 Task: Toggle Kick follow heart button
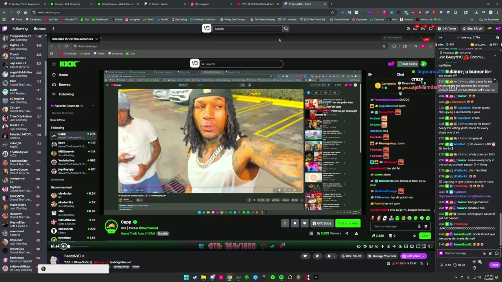[304, 223]
